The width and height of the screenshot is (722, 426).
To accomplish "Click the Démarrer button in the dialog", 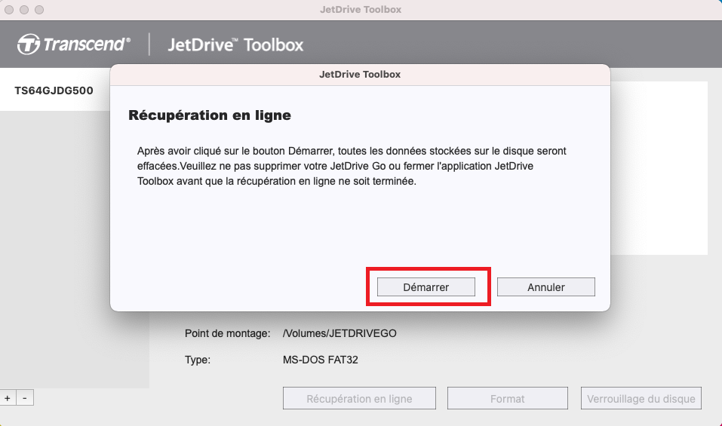I will [426, 287].
